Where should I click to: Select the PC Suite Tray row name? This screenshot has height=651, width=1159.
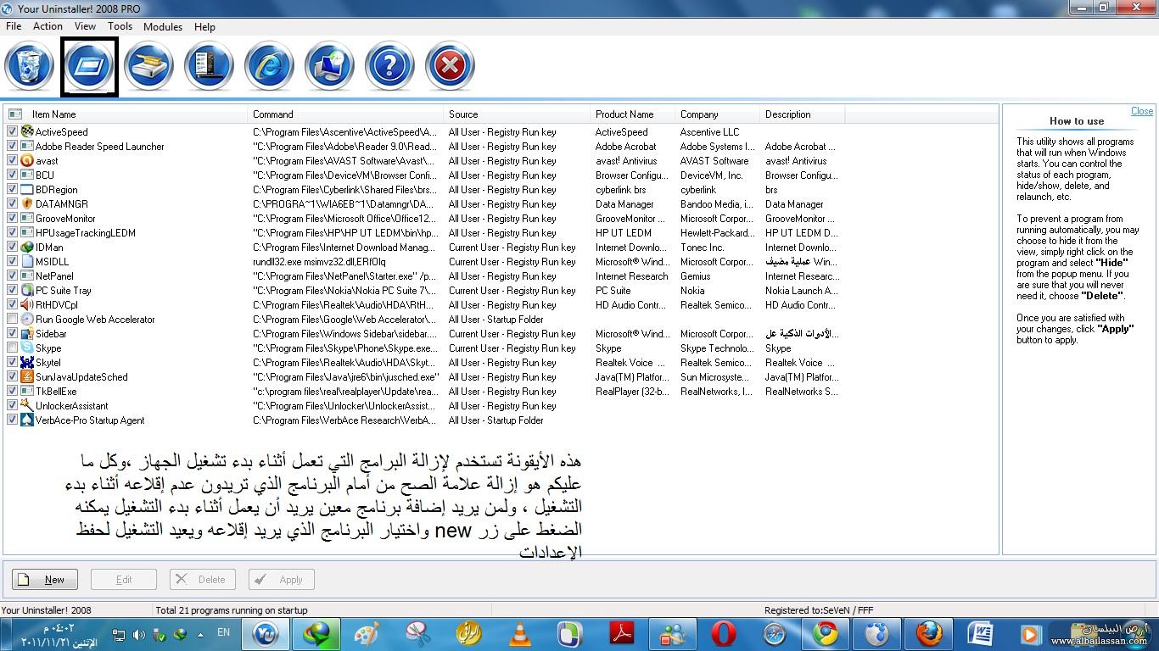(x=64, y=290)
